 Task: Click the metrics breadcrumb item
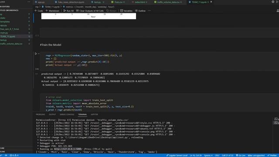point(88,7)
